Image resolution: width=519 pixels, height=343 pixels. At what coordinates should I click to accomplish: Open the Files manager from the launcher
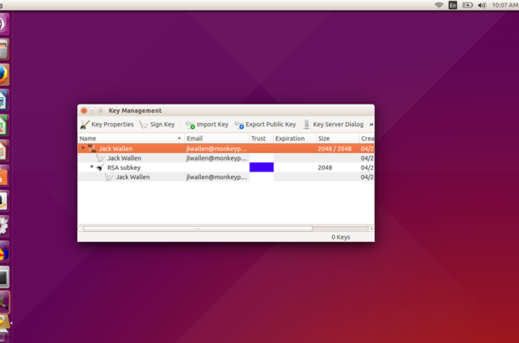coord(3,49)
